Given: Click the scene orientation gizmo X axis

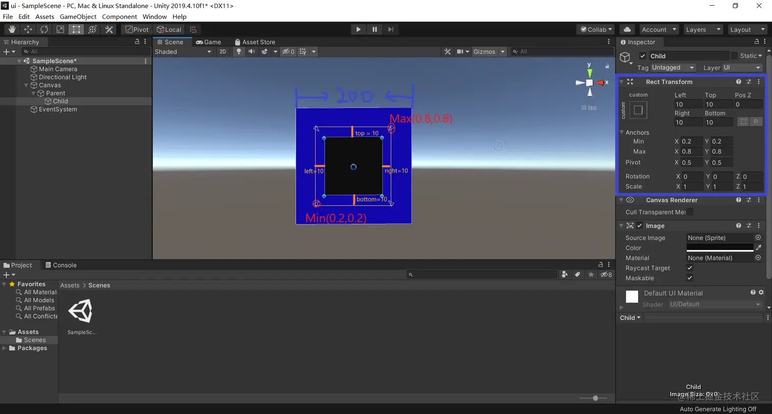Looking at the screenshot, I should tap(600, 83).
